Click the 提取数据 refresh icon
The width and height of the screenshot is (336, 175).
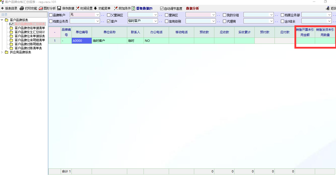[x=133, y=8]
